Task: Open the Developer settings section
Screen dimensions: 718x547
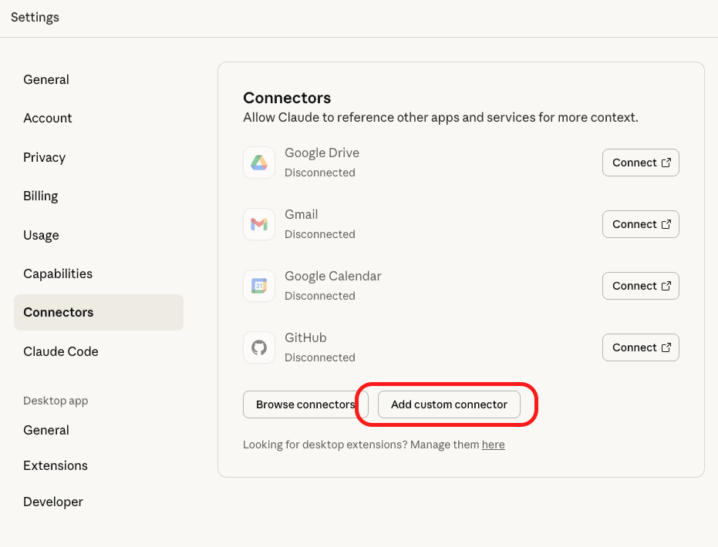Action: (x=52, y=502)
